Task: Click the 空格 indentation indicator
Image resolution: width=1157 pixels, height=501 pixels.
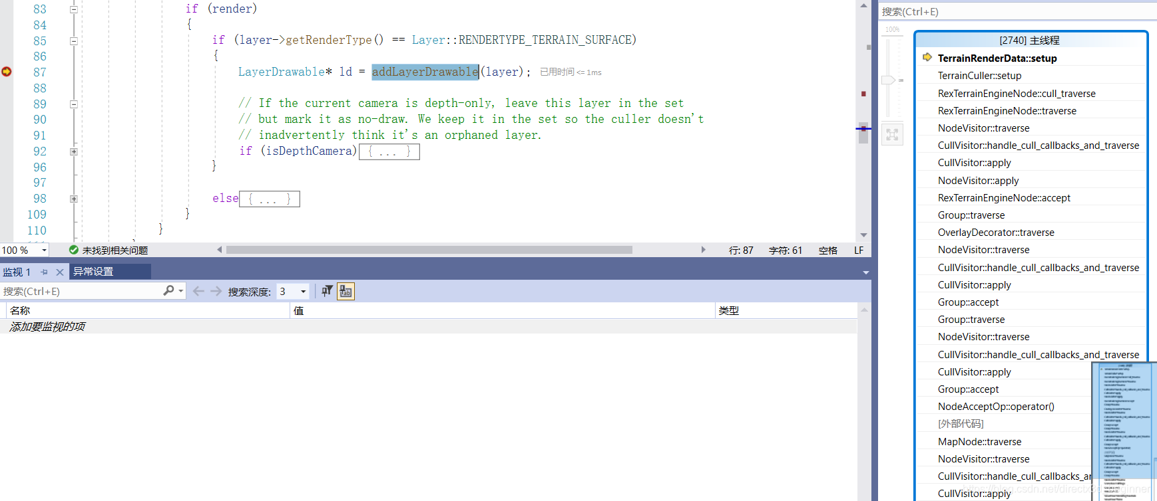Action: [x=828, y=250]
